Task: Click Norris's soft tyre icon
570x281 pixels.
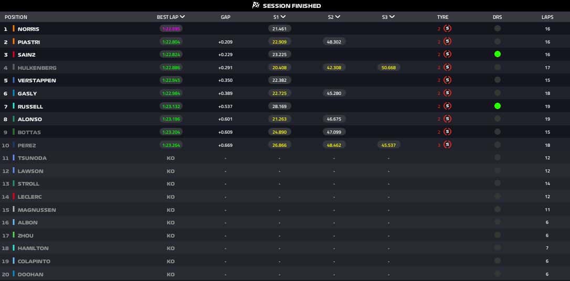Action: click(448, 28)
